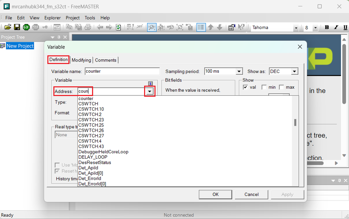Click the blue info icon above Address
The width and height of the screenshot is (349, 219).
coord(150,83)
